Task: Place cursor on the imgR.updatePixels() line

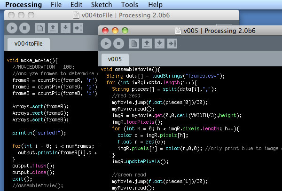Action: (140, 161)
